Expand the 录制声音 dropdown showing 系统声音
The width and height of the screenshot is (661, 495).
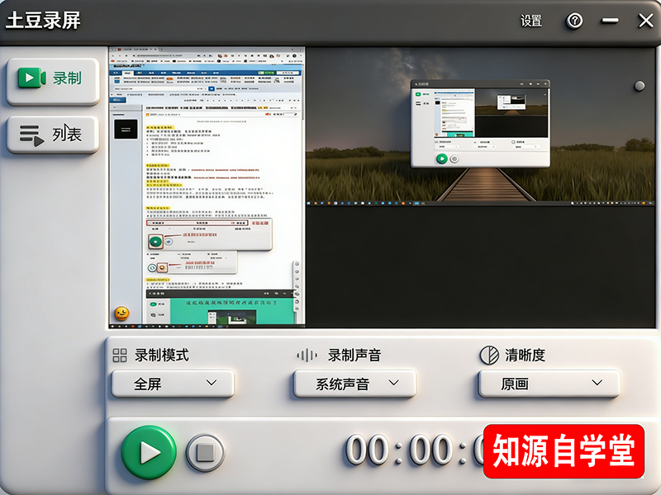point(354,384)
